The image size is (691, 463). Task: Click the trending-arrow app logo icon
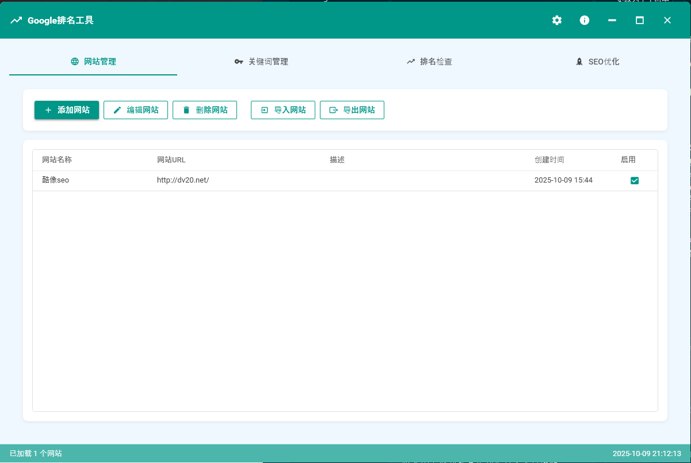(16, 21)
